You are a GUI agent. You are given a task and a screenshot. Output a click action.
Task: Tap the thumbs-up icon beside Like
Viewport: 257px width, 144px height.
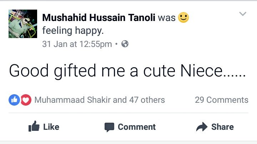[x=34, y=127]
